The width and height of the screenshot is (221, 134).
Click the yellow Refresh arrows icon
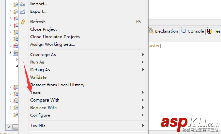click(x=23, y=22)
